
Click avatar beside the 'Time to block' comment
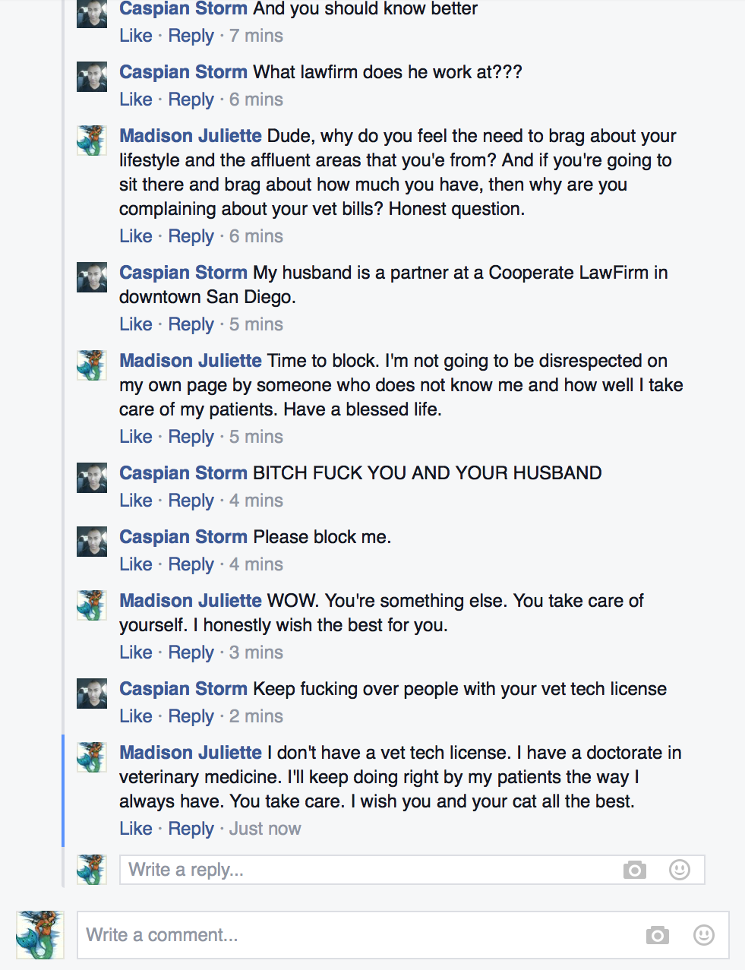92,365
